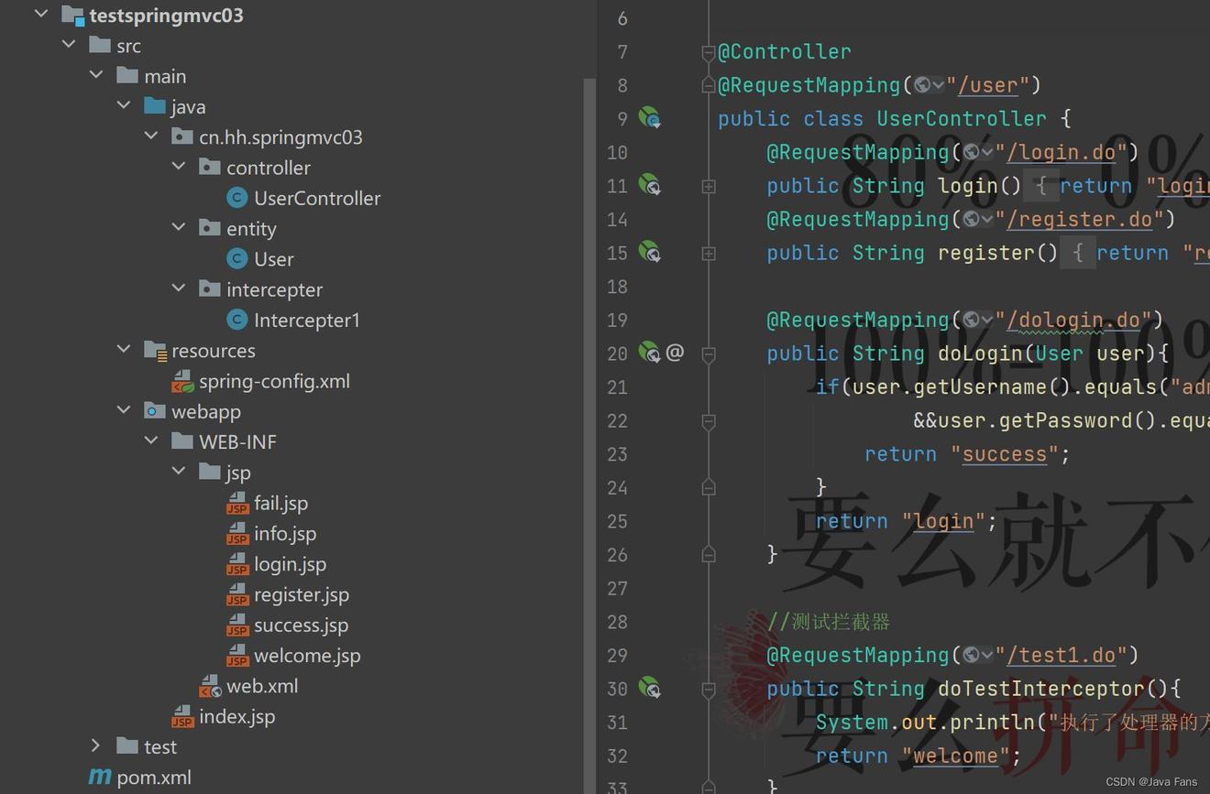Select the Maven pom.xml file
Viewport: 1210px width, 794px height.
(x=153, y=778)
